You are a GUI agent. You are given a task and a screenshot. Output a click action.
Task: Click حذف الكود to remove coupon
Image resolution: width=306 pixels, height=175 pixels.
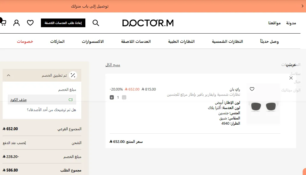point(19,100)
